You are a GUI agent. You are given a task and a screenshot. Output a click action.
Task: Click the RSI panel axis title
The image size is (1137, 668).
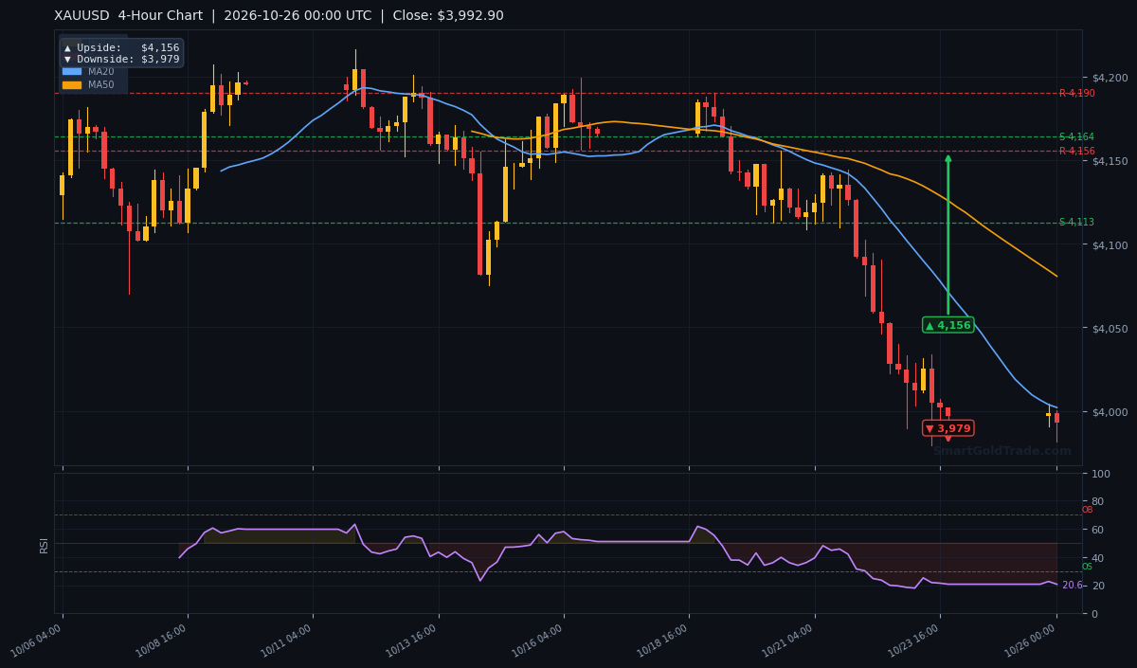[x=44, y=544]
